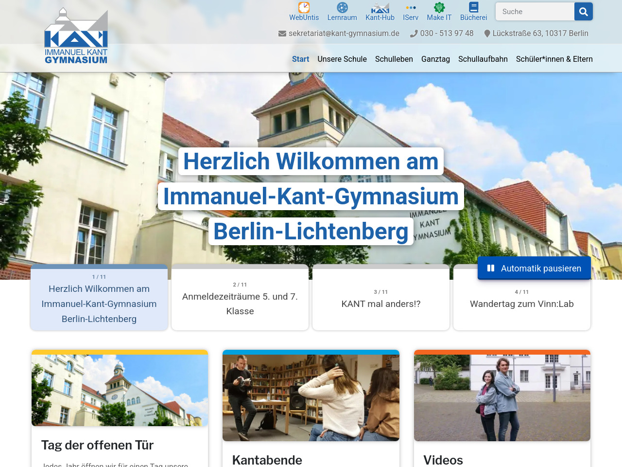Open the Bücherei book icon

[x=473, y=8]
